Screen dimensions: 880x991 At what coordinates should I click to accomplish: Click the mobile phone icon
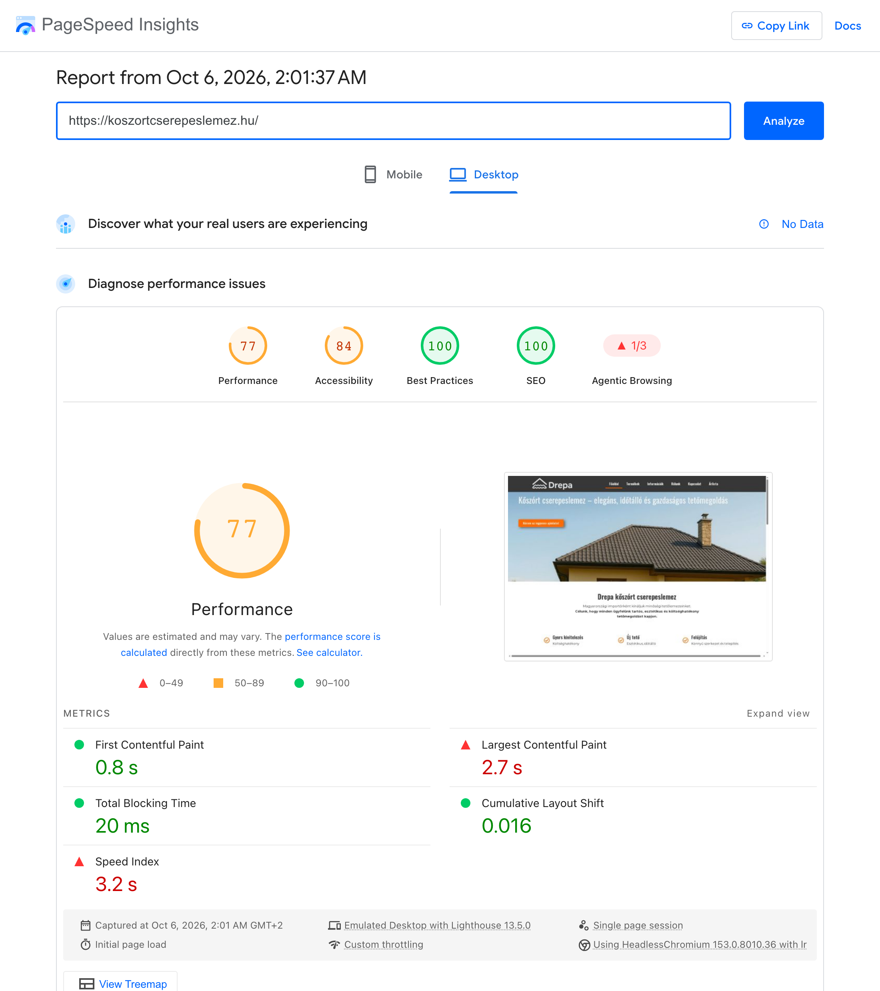coord(370,174)
